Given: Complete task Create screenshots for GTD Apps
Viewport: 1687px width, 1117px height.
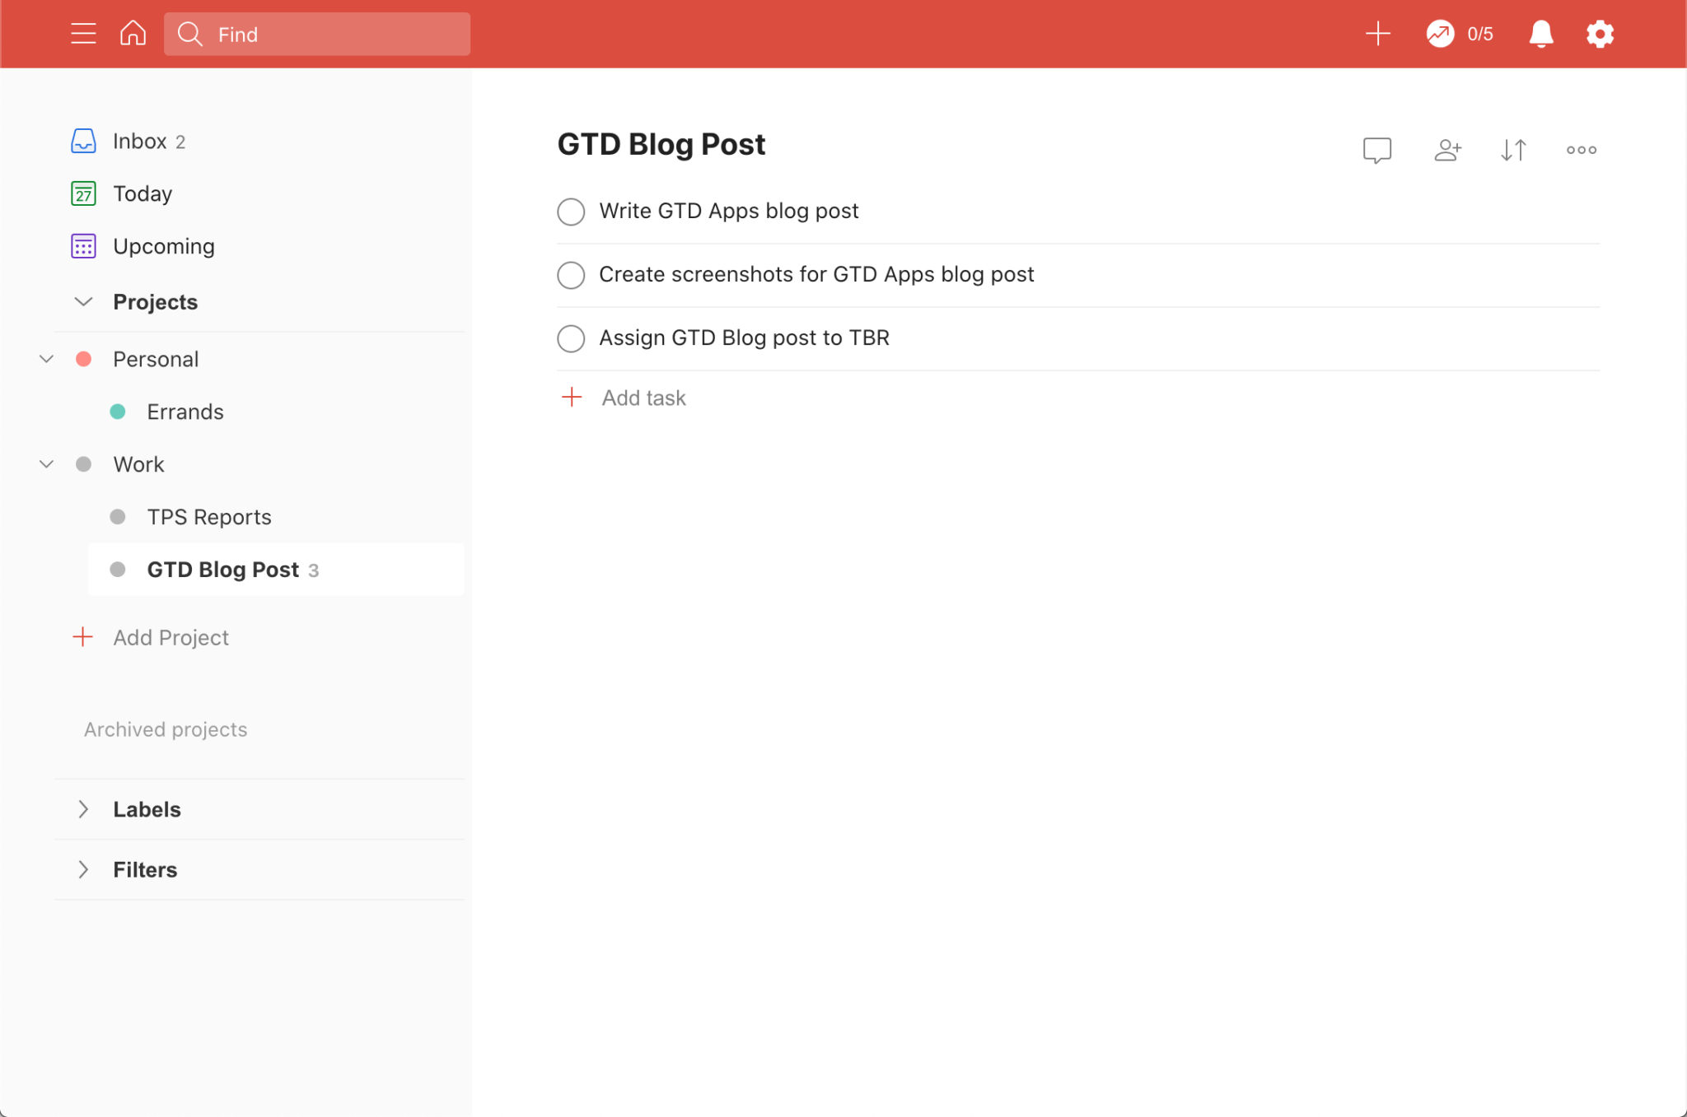Looking at the screenshot, I should (571, 275).
